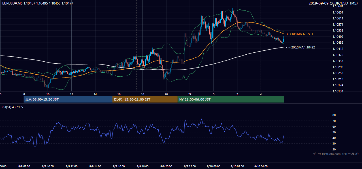Click the 9/9 16:00 time axis label
This screenshot has height=169, width=362.
(119, 166)
